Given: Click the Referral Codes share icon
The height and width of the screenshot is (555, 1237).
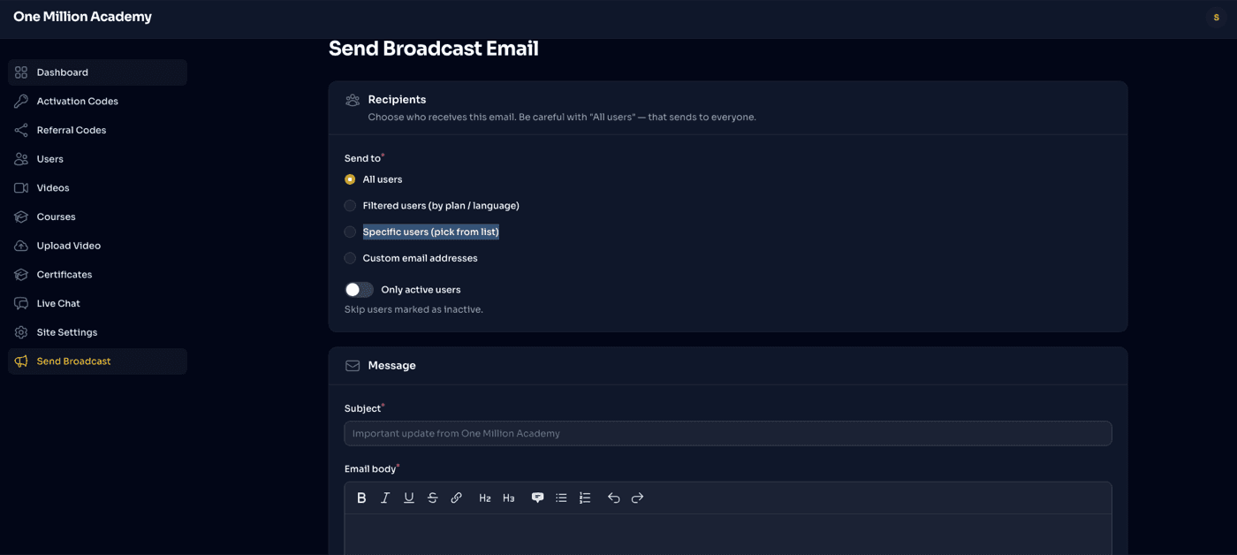Looking at the screenshot, I should 21,130.
